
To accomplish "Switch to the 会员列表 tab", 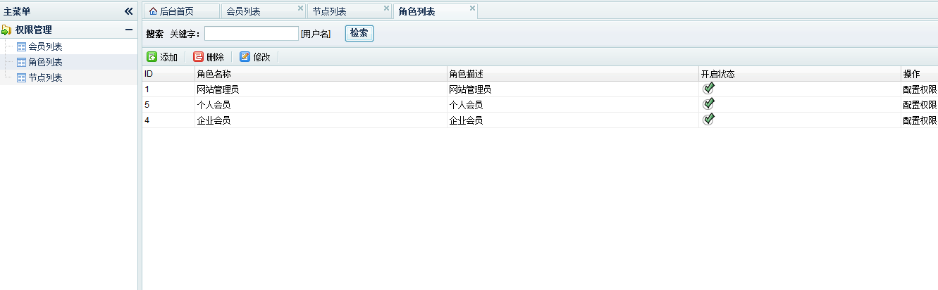I will [245, 12].
